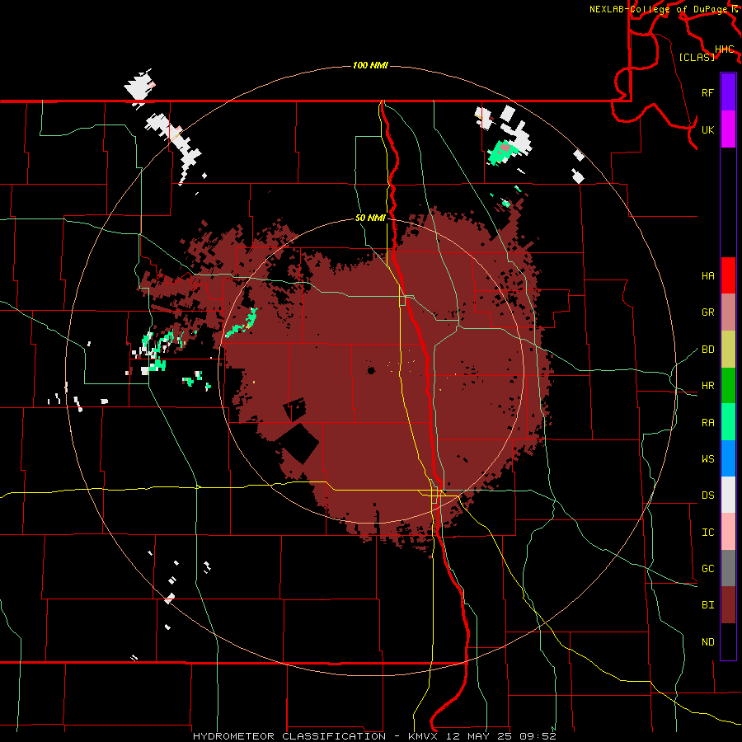Screen dimensions: 742x742
Task: Click the BI biological brown swatch
Action: (728, 605)
